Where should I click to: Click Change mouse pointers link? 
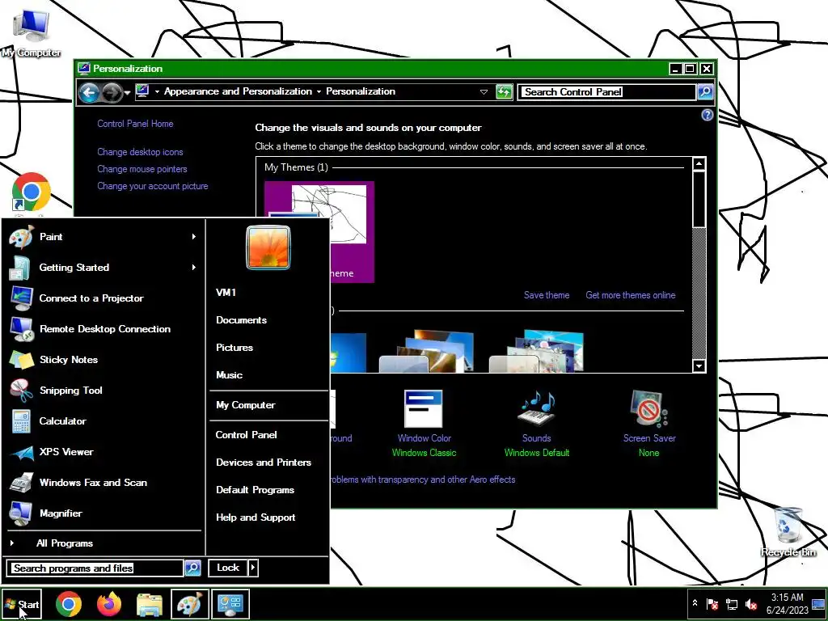point(142,169)
